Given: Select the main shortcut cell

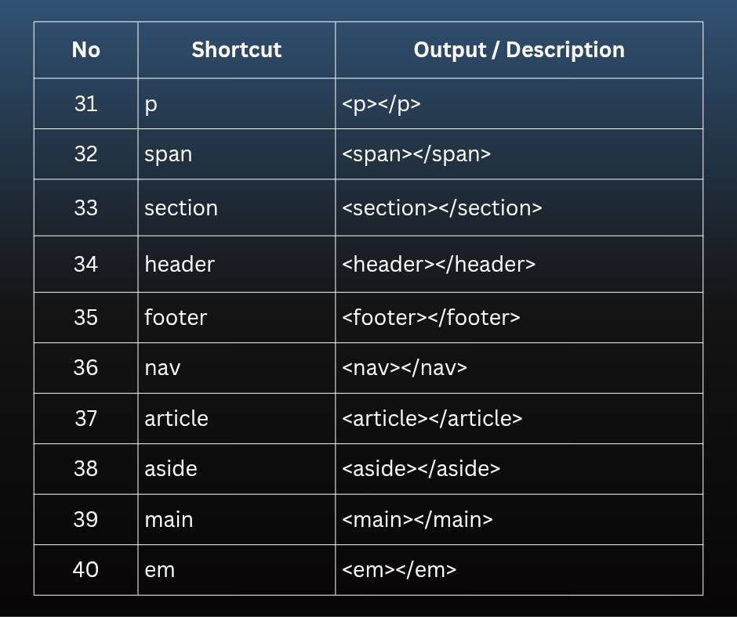Looking at the screenshot, I should point(237,519).
